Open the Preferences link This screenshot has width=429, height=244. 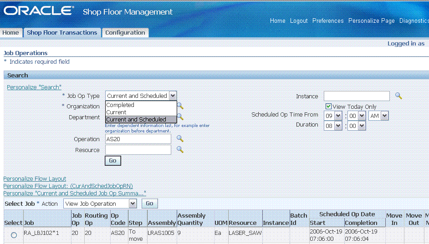coord(328,21)
